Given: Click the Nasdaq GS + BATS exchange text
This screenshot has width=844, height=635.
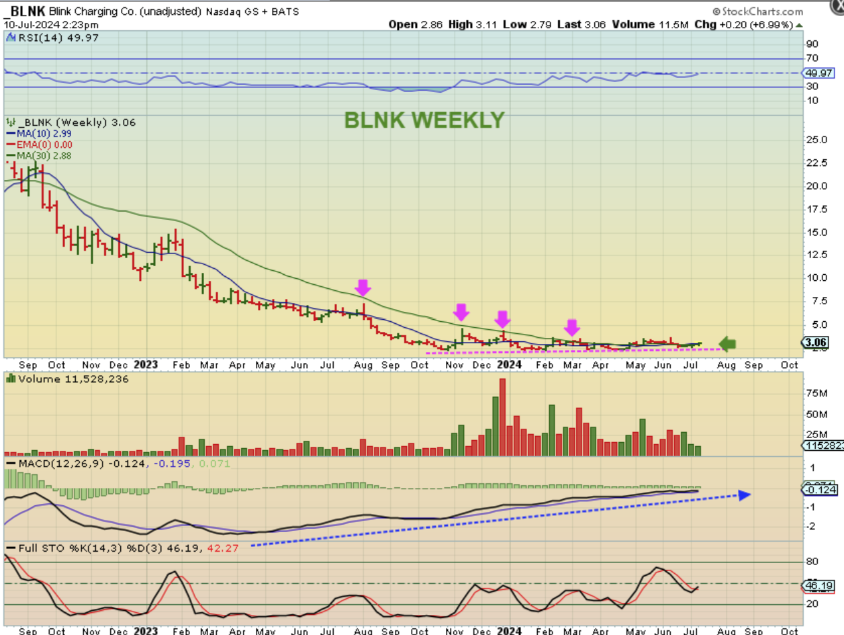Looking at the screenshot, I should pyautogui.click(x=252, y=12).
